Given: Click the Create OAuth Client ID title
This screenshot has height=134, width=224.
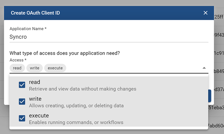Looking at the screenshot, I should click(35, 13).
